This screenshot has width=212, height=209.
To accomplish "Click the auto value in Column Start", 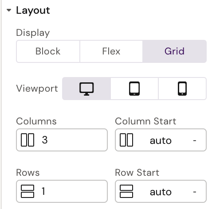I will click(161, 140).
